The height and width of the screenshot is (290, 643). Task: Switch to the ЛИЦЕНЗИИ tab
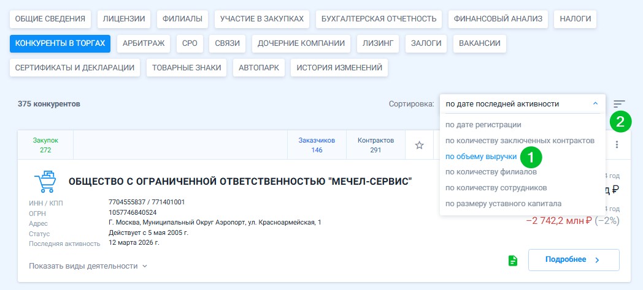[x=124, y=19]
